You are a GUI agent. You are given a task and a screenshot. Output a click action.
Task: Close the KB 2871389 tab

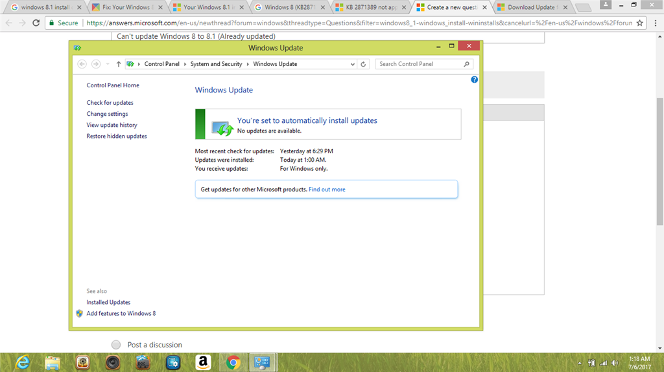tap(403, 7)
